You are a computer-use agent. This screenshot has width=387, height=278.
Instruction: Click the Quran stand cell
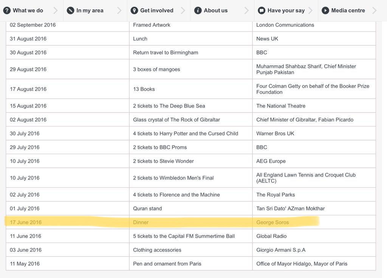click(x=191, y=208)
